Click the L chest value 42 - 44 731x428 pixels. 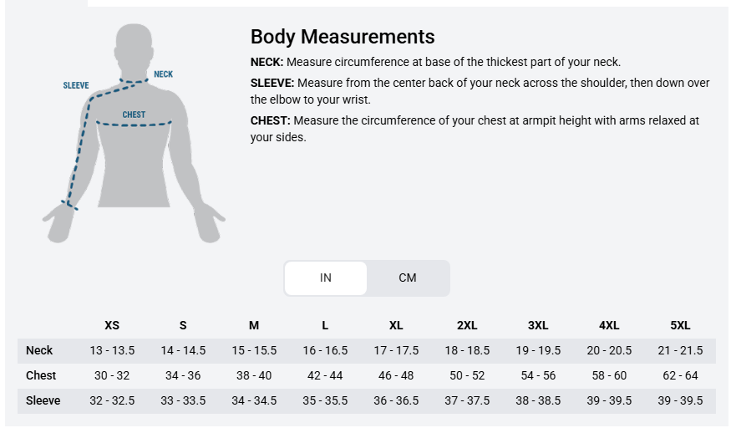325,376
